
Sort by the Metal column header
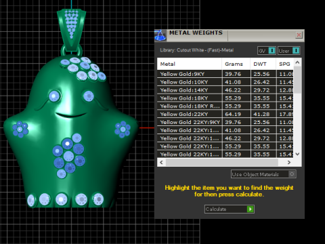[x=190, y=64]
